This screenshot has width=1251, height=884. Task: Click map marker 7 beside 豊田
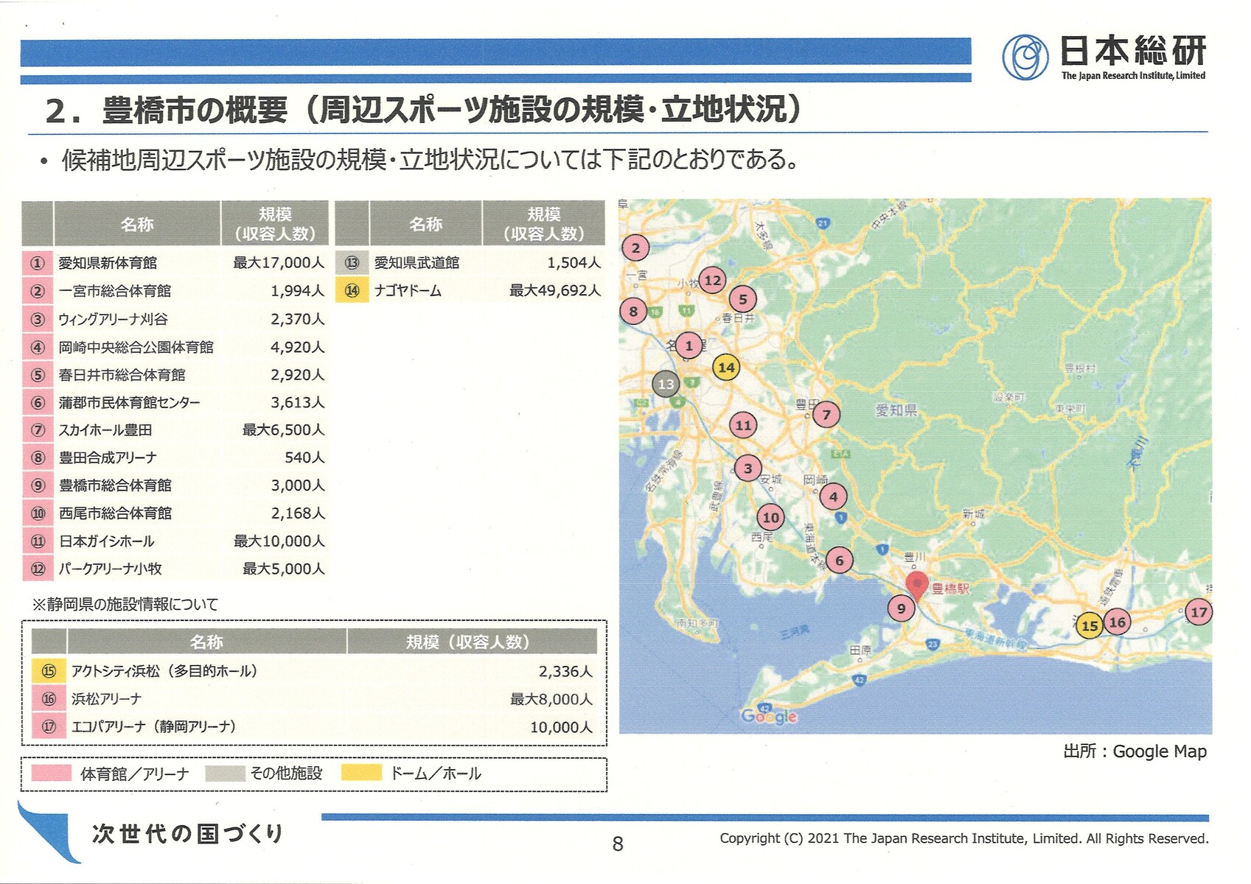click(826, 415)
